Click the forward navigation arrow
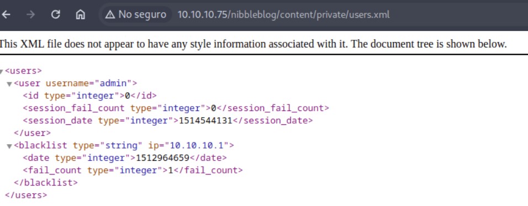The image size is (528, 206). 30,14
